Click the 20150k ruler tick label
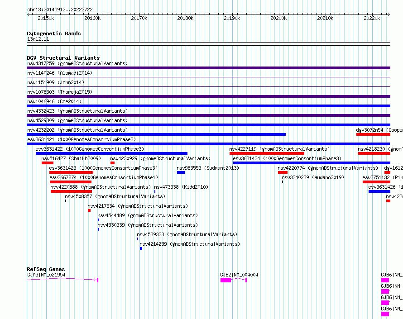The image size is (403, 319). (46, 18)
